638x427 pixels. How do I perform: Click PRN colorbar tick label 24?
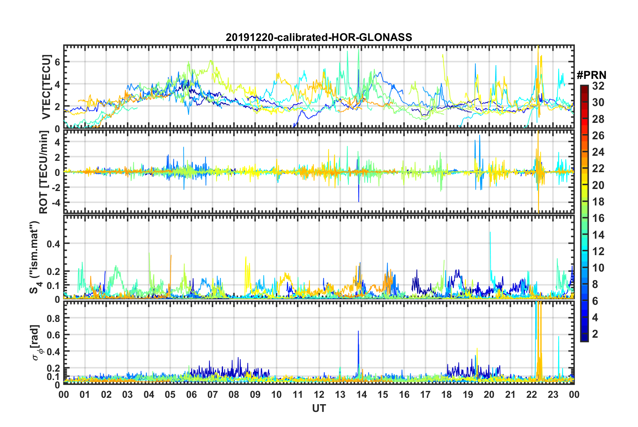[598, 152]
